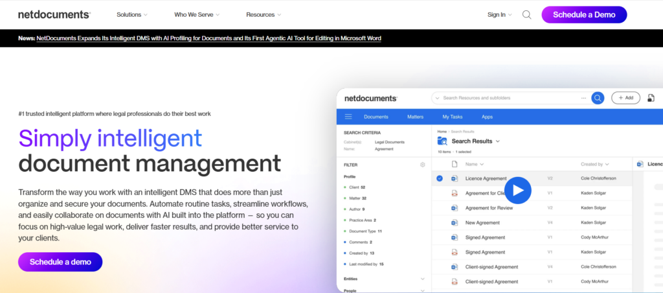
Task: Expand the Solutions navigation dropdown
Action: click(x=132, y=14)
